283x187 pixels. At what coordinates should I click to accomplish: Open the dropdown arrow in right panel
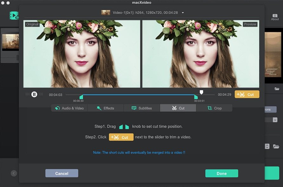(x=275, y=120)
